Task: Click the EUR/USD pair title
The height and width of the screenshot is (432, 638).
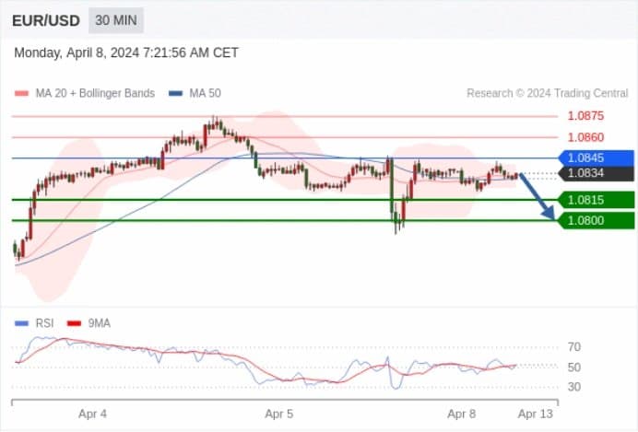Action: [46, 20]
